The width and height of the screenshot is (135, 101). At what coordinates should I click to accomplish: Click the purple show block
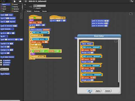[31, 20]
